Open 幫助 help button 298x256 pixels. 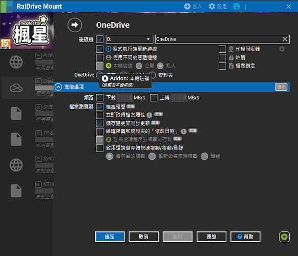pos(245,237)
